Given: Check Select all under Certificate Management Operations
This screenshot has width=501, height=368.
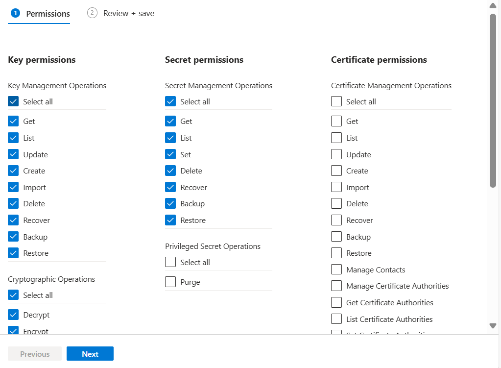Looking at the screenshot, I should pos(336,102).
